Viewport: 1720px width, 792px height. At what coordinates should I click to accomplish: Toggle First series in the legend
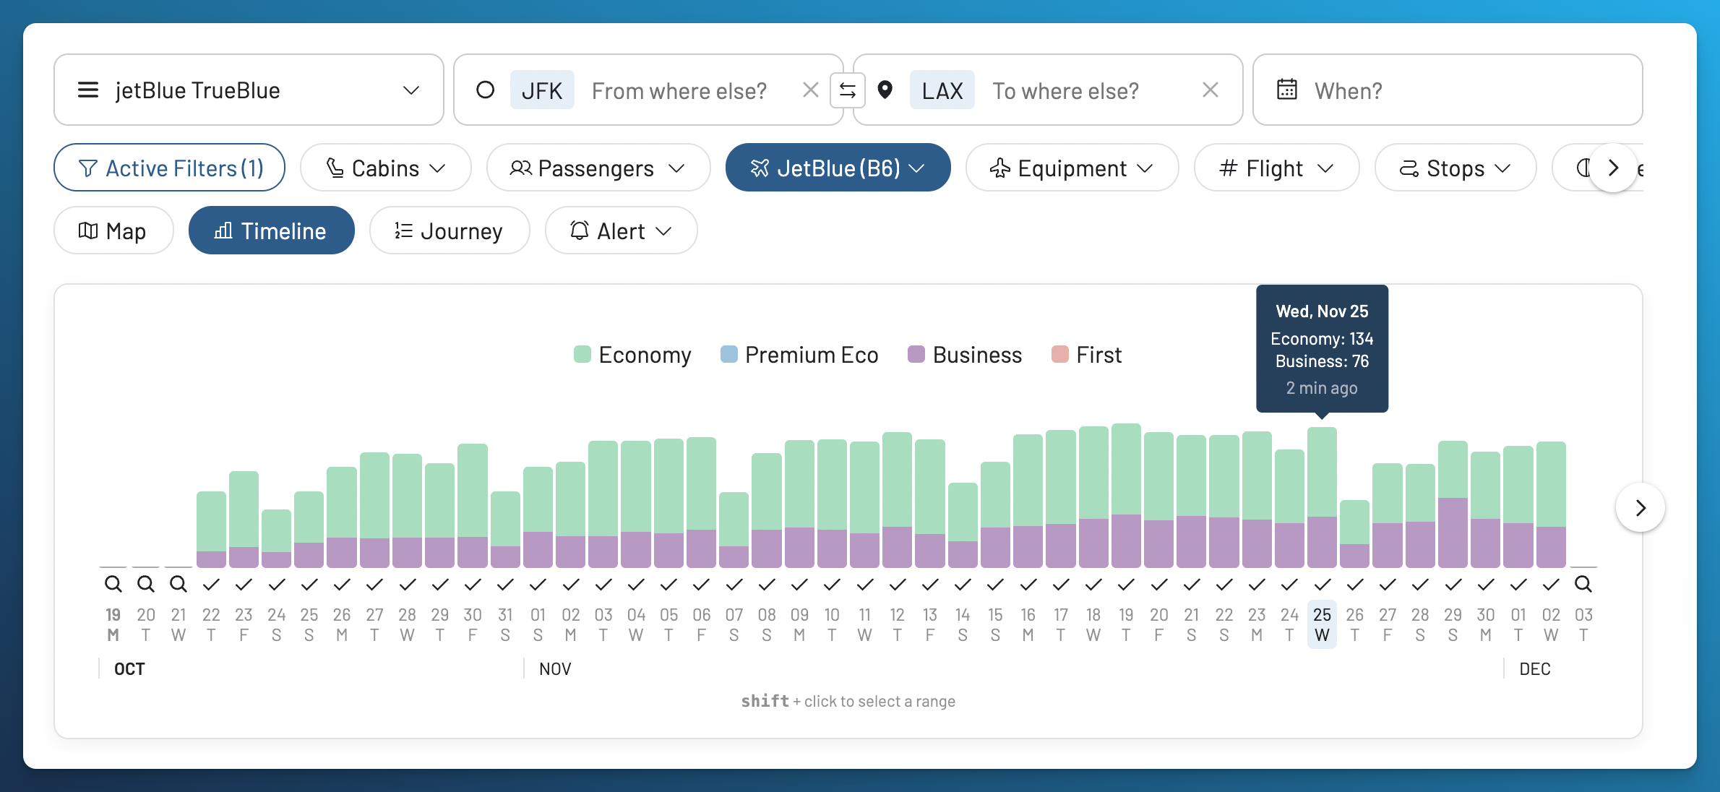(x=1087, y=355)
